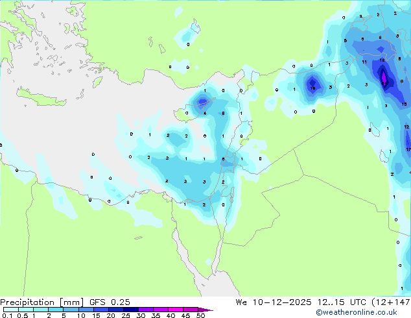411x318 pixels.
Task: Click the 35–40 mm legend color box
Action: point(161,310)
